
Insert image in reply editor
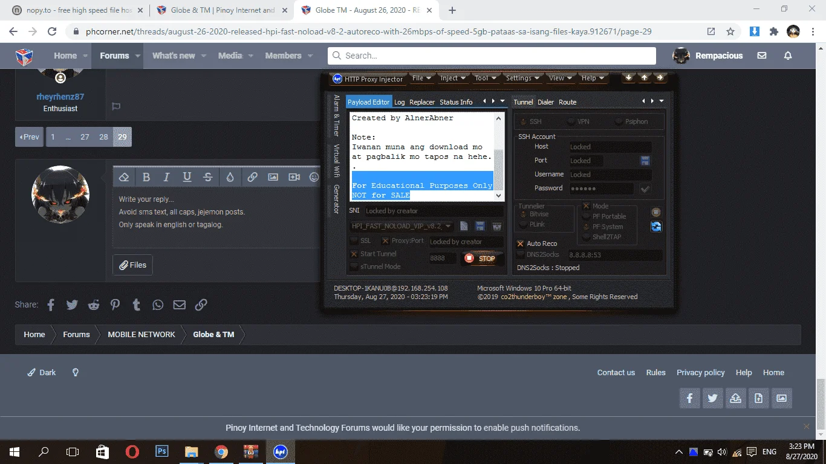tap(273, 177)
